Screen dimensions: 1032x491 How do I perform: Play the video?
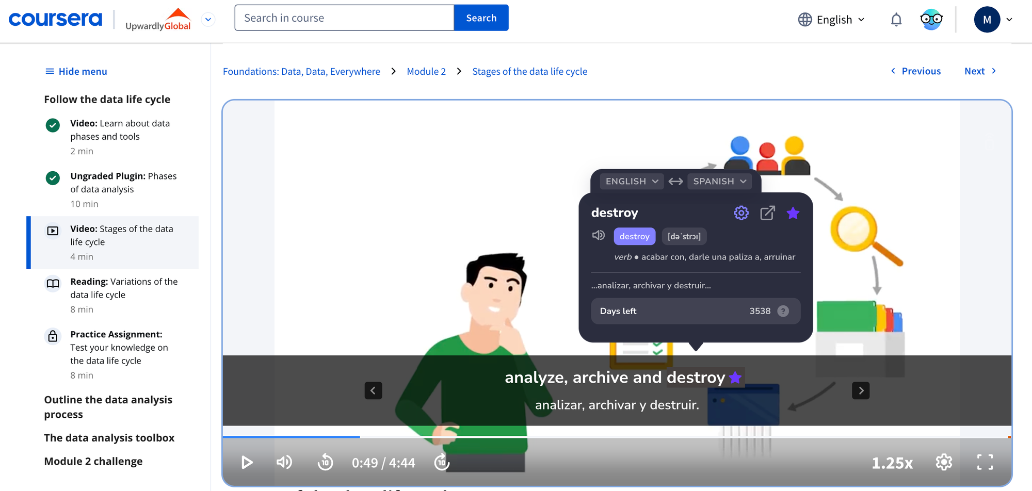click(247, 462)
